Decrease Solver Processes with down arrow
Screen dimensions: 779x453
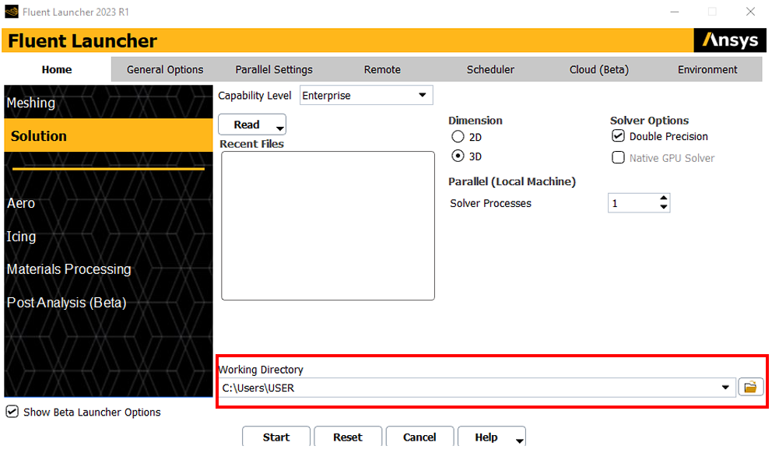coord(663,208)
